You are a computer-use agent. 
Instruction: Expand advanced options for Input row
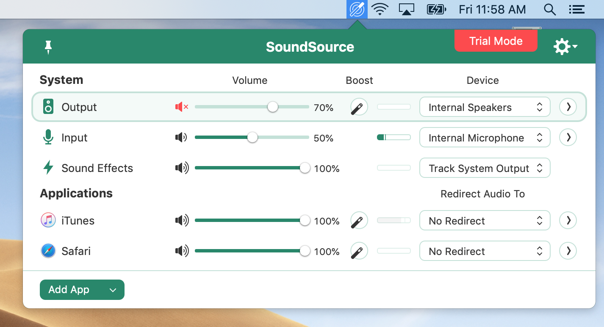click(568, 137)
